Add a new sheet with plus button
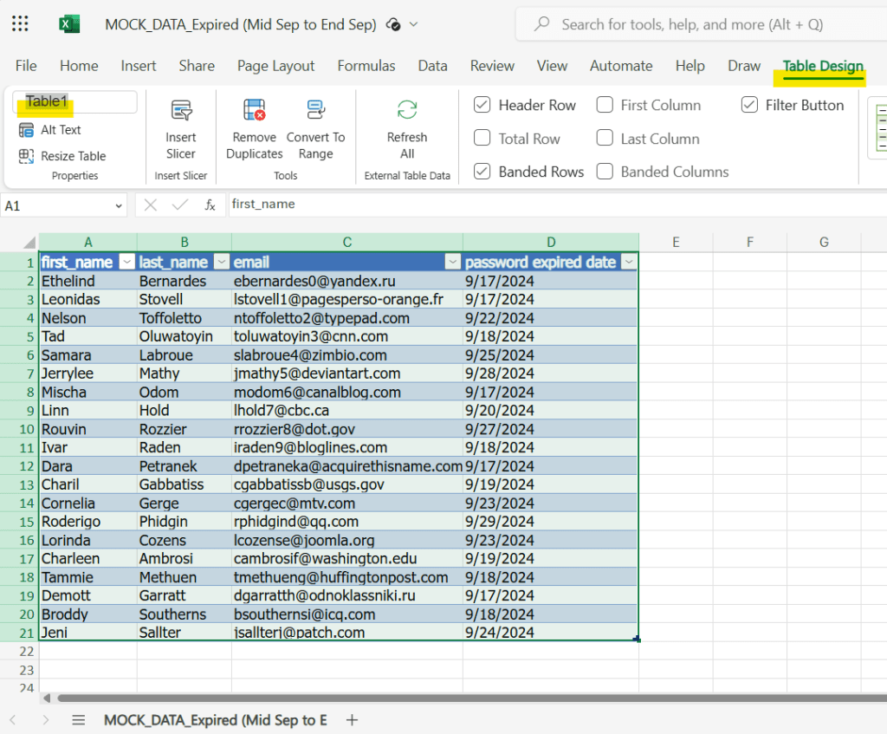 352,719
